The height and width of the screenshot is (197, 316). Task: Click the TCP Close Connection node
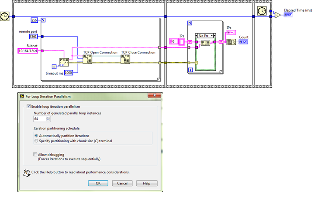point(125,59)
